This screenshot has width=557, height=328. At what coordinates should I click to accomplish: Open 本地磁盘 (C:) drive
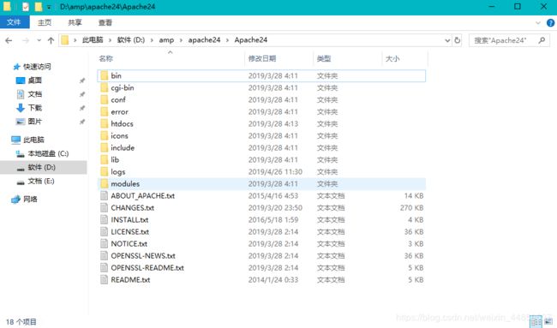(x=48, y=153)
